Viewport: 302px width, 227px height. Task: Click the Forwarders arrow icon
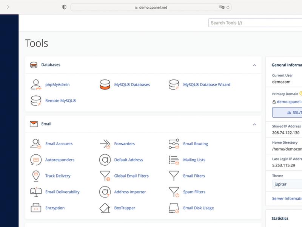105,144
